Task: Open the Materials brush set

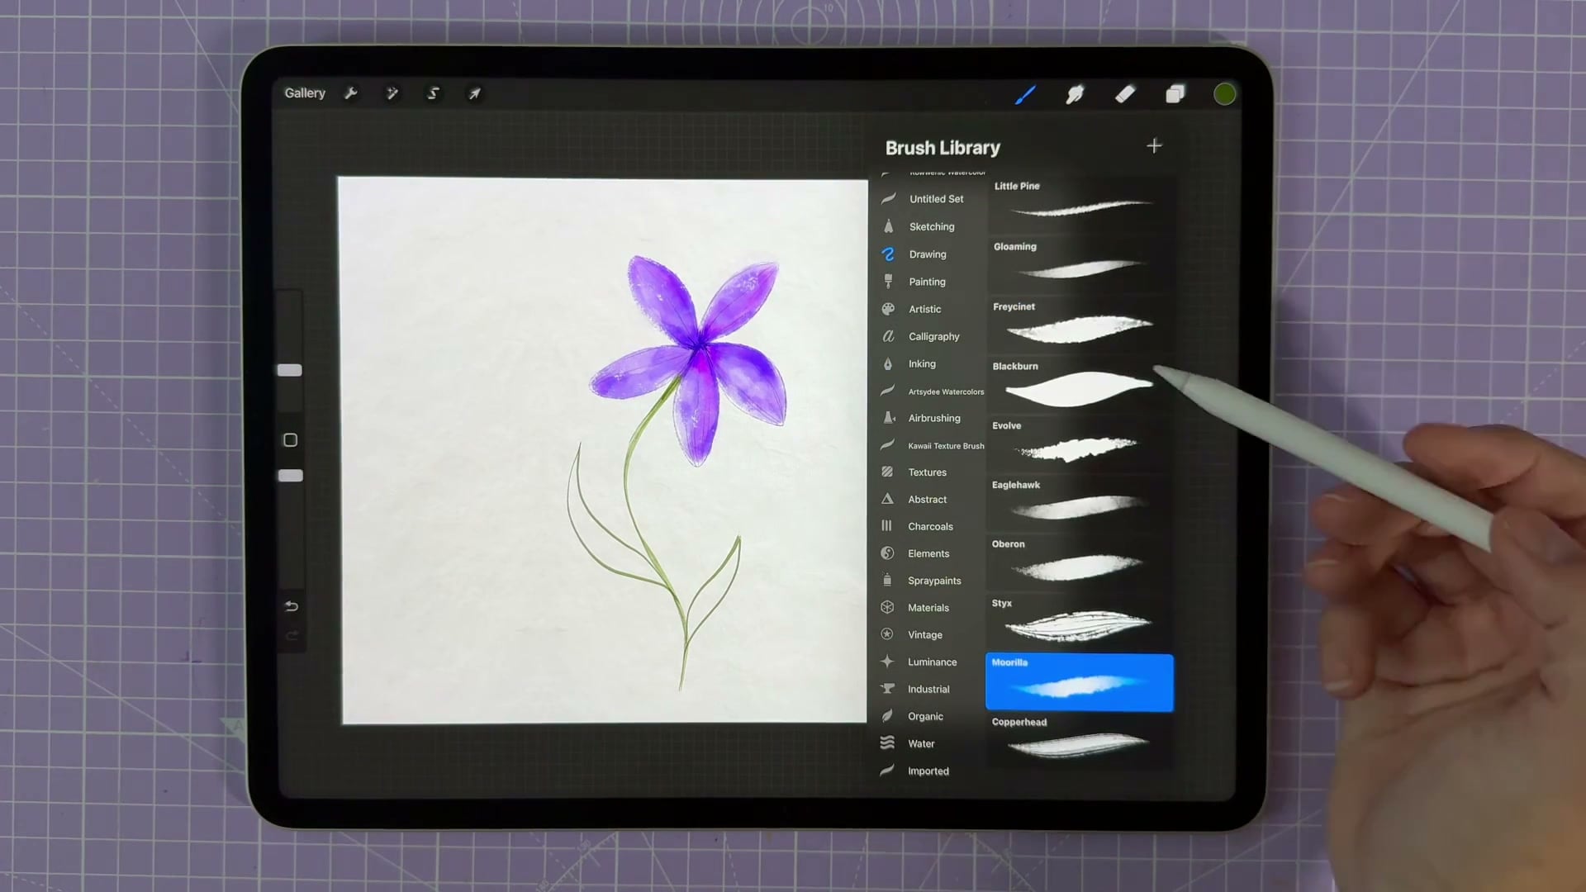Action: 931,608
